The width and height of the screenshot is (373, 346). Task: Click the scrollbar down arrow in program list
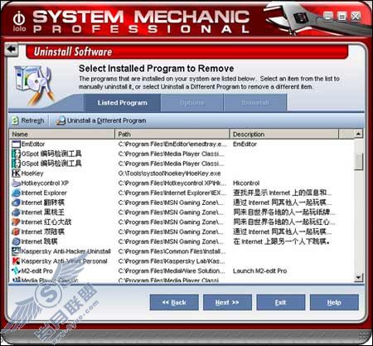coord(358,277)
